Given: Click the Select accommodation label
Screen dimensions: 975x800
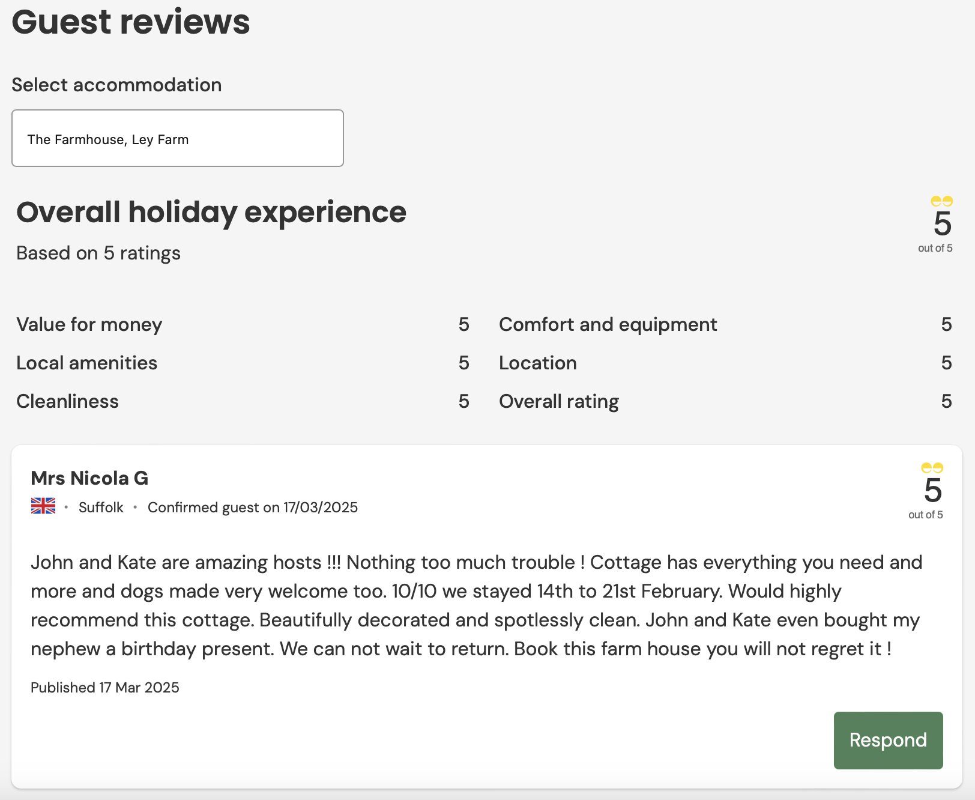Looking at the screenshot, I should [116, 85].
